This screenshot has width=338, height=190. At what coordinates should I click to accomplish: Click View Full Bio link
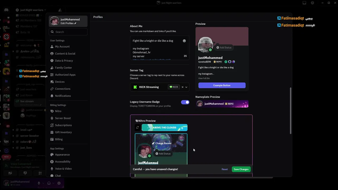[x=204, y=78]
